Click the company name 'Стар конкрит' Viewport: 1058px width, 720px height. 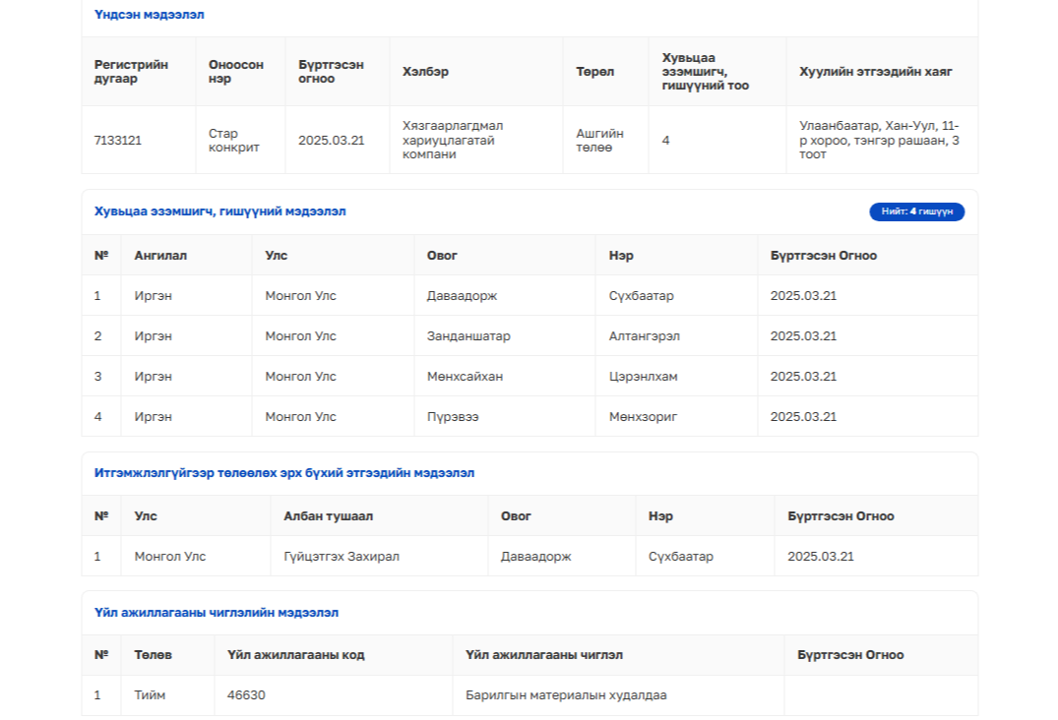pos(234,141)
